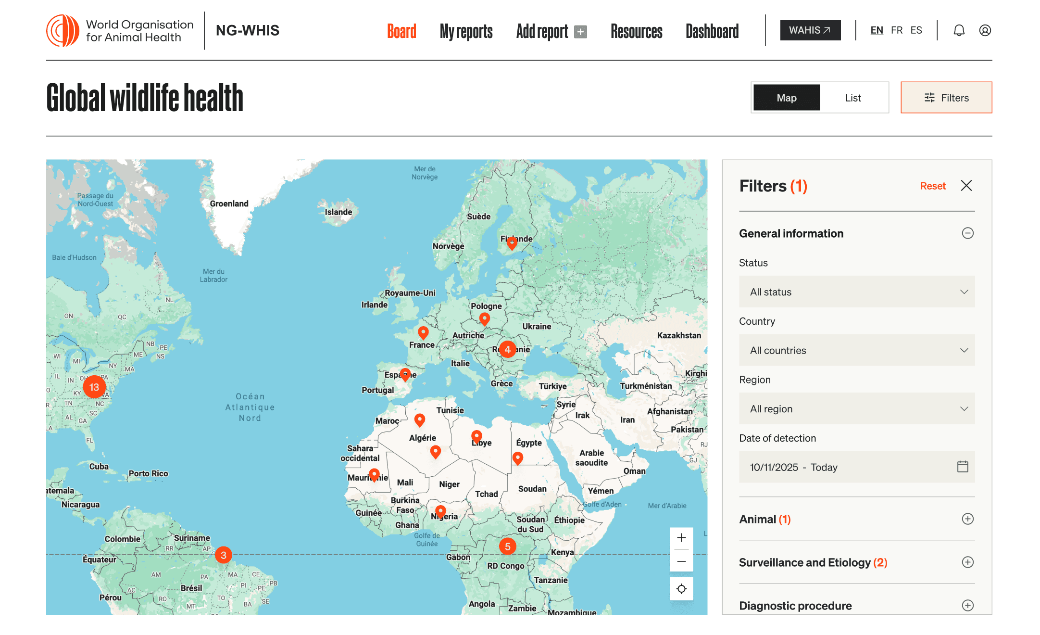Image resolution: width=1040 pixels, height=635 pixels.
Task: Open the All countries dropdown
Action: click(x=856, y=350)
